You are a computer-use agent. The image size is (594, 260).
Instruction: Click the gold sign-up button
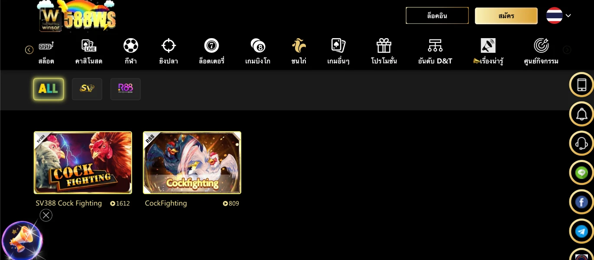[x=506, y=16]
